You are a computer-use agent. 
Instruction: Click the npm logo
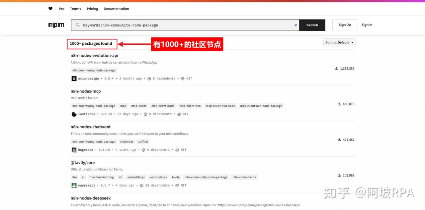click(56, 25)
